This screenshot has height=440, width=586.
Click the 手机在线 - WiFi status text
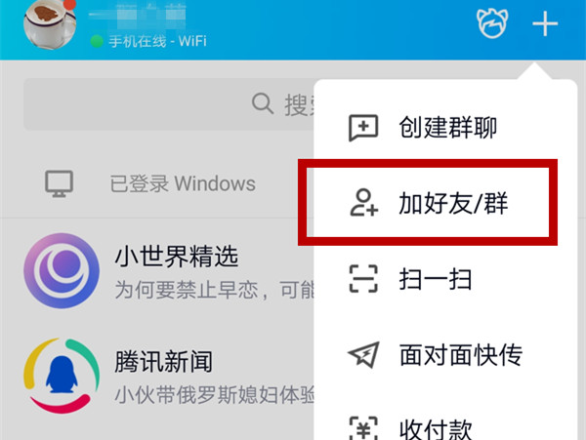click(x=157, y=41)
